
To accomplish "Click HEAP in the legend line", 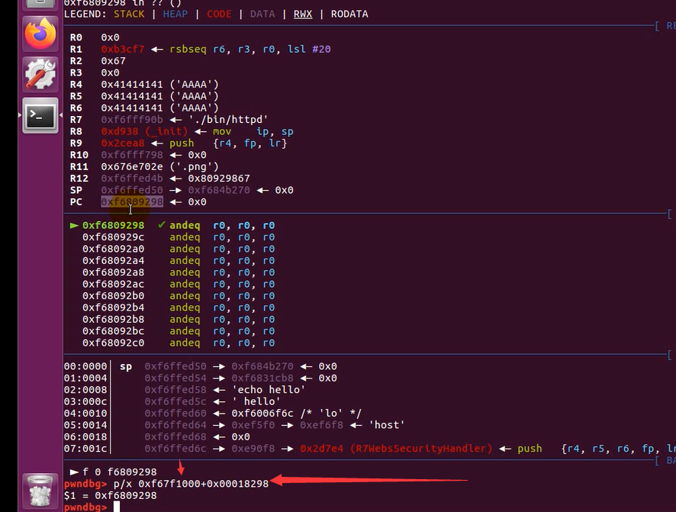I will pos(175,14).
